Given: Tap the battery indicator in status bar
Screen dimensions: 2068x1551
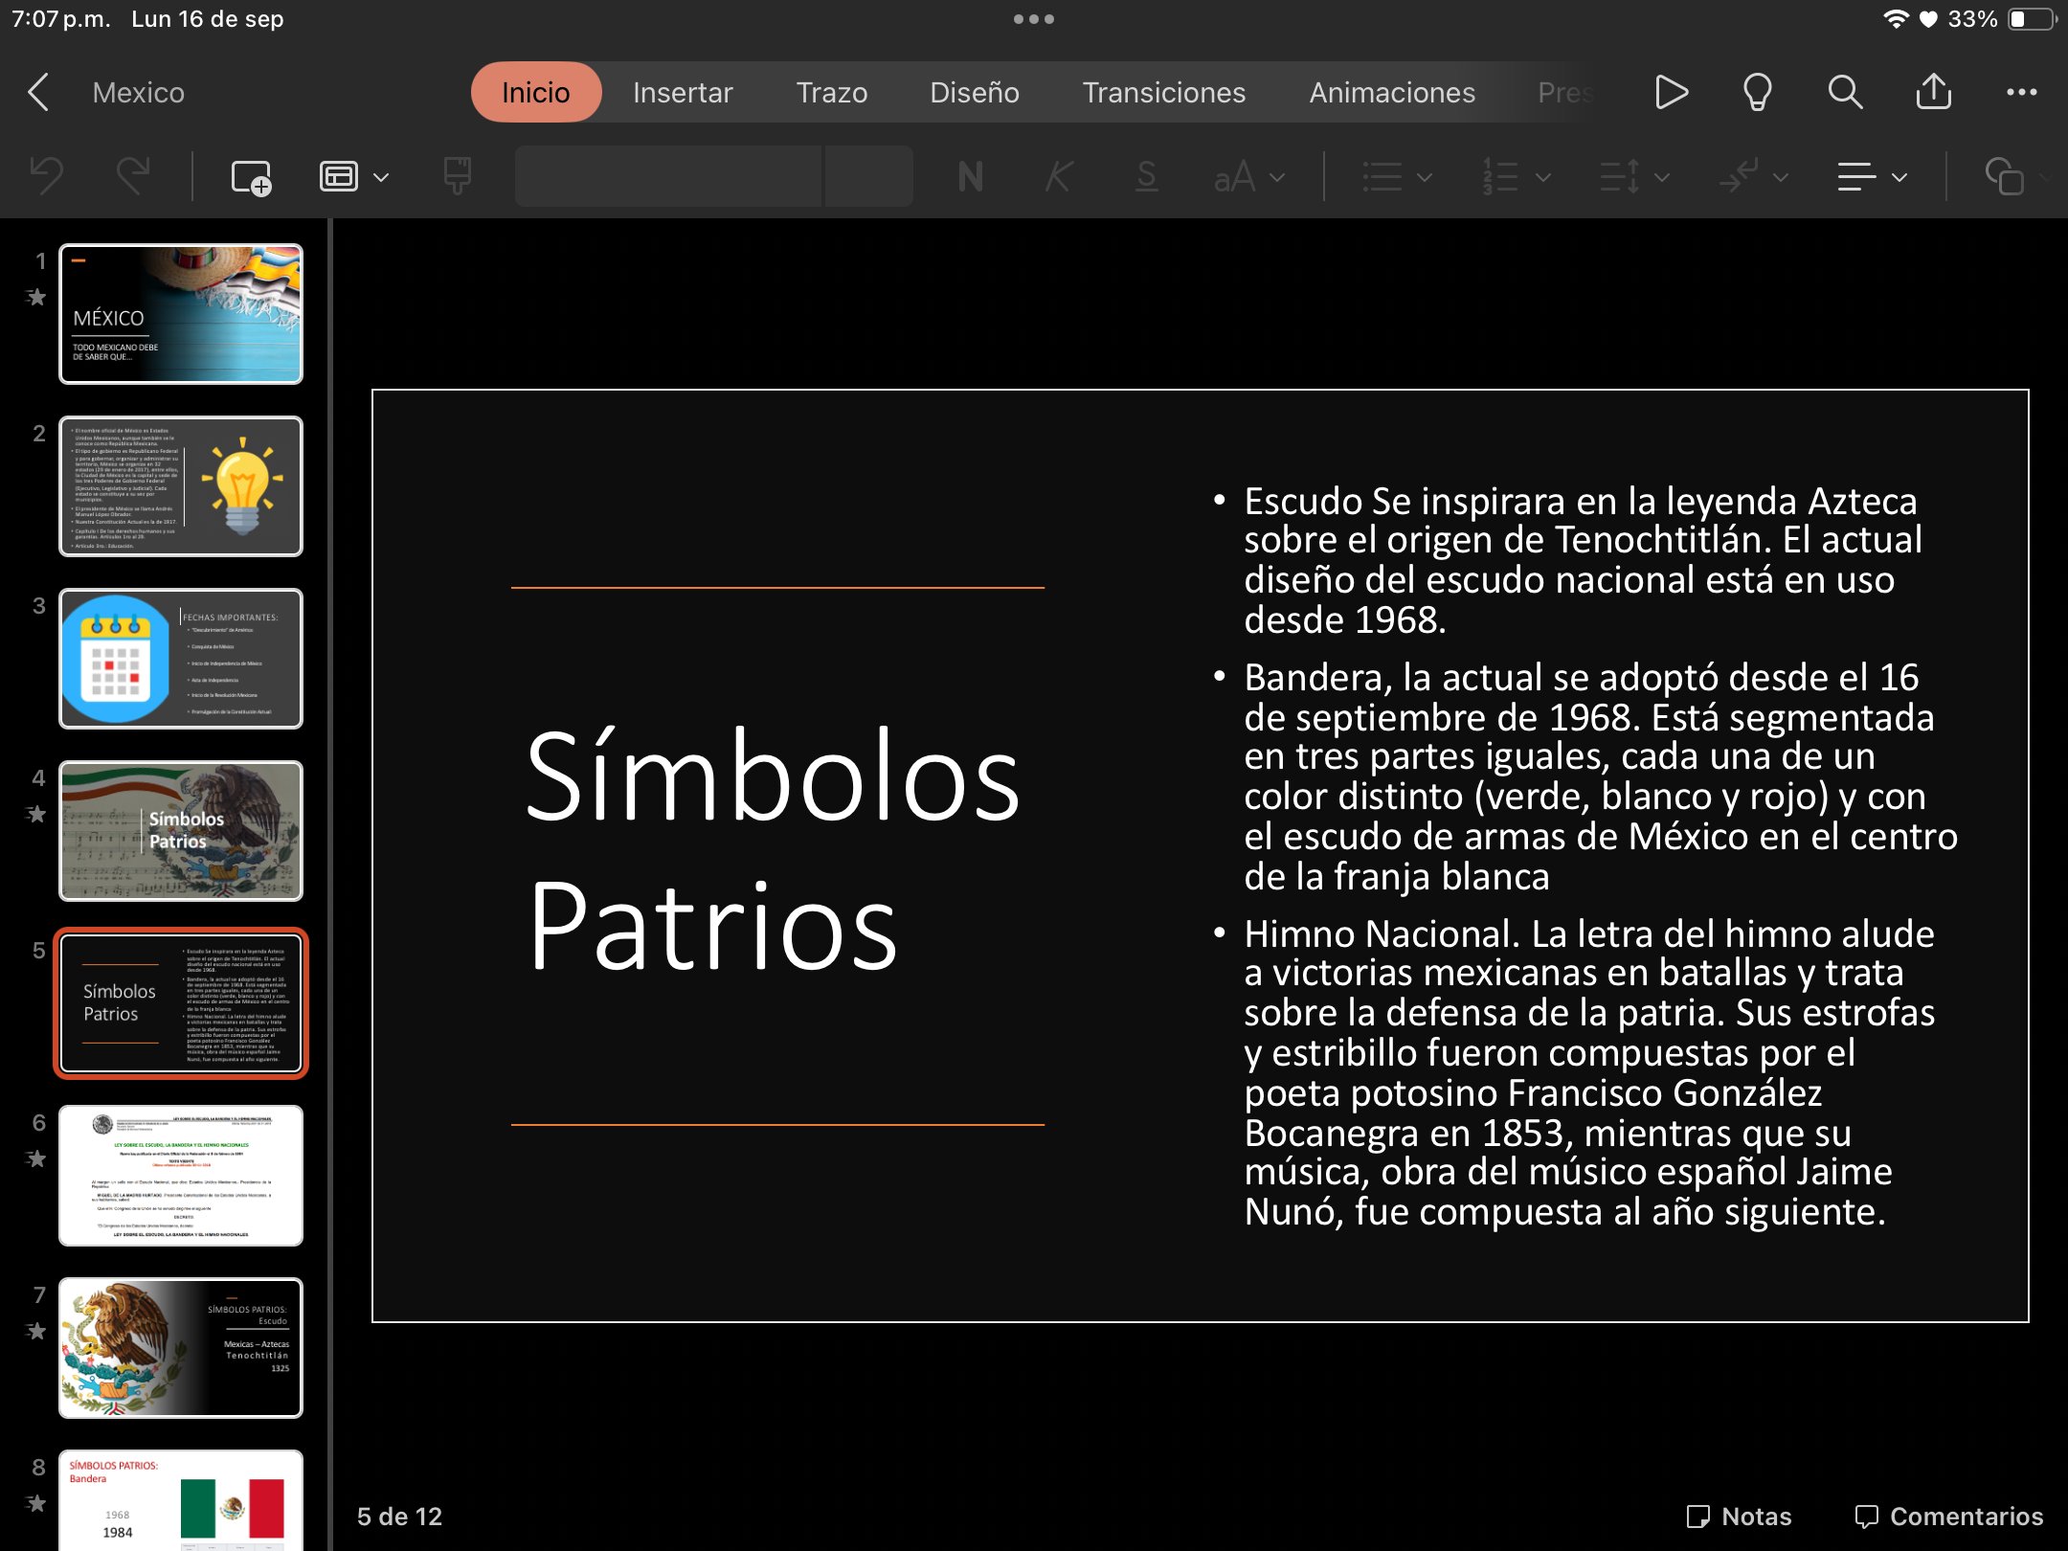Looking at the screenshot, I should 2032,19.
